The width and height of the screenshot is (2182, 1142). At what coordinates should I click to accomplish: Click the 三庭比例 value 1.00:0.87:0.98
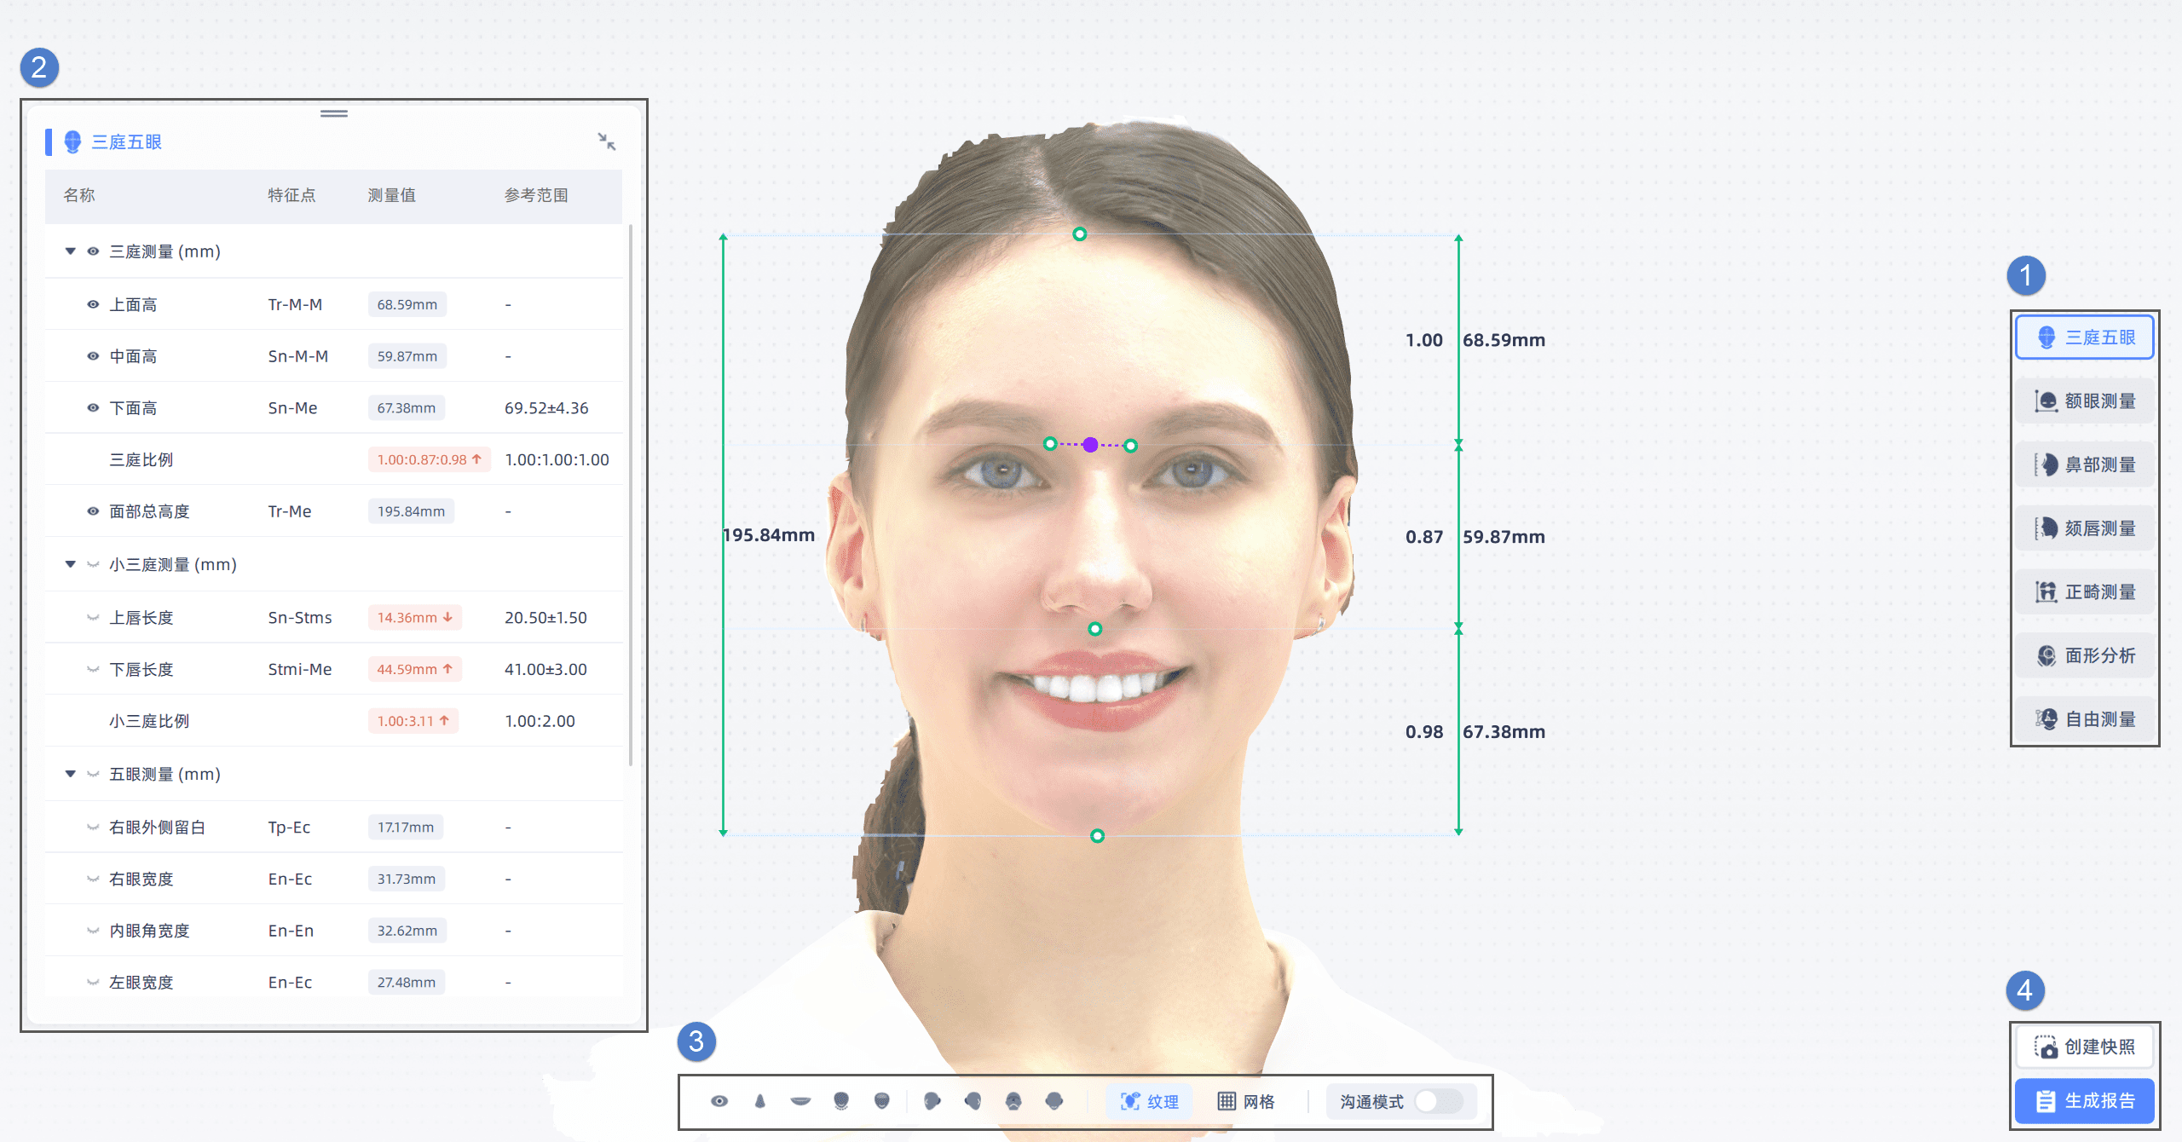[x=430, y=459]
